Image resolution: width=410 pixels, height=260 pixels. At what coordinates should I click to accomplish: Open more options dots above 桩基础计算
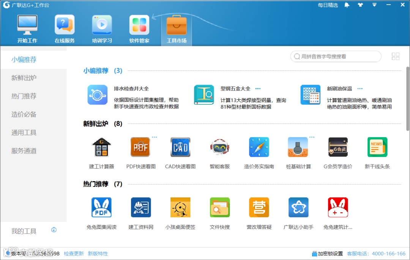point(312,137)
